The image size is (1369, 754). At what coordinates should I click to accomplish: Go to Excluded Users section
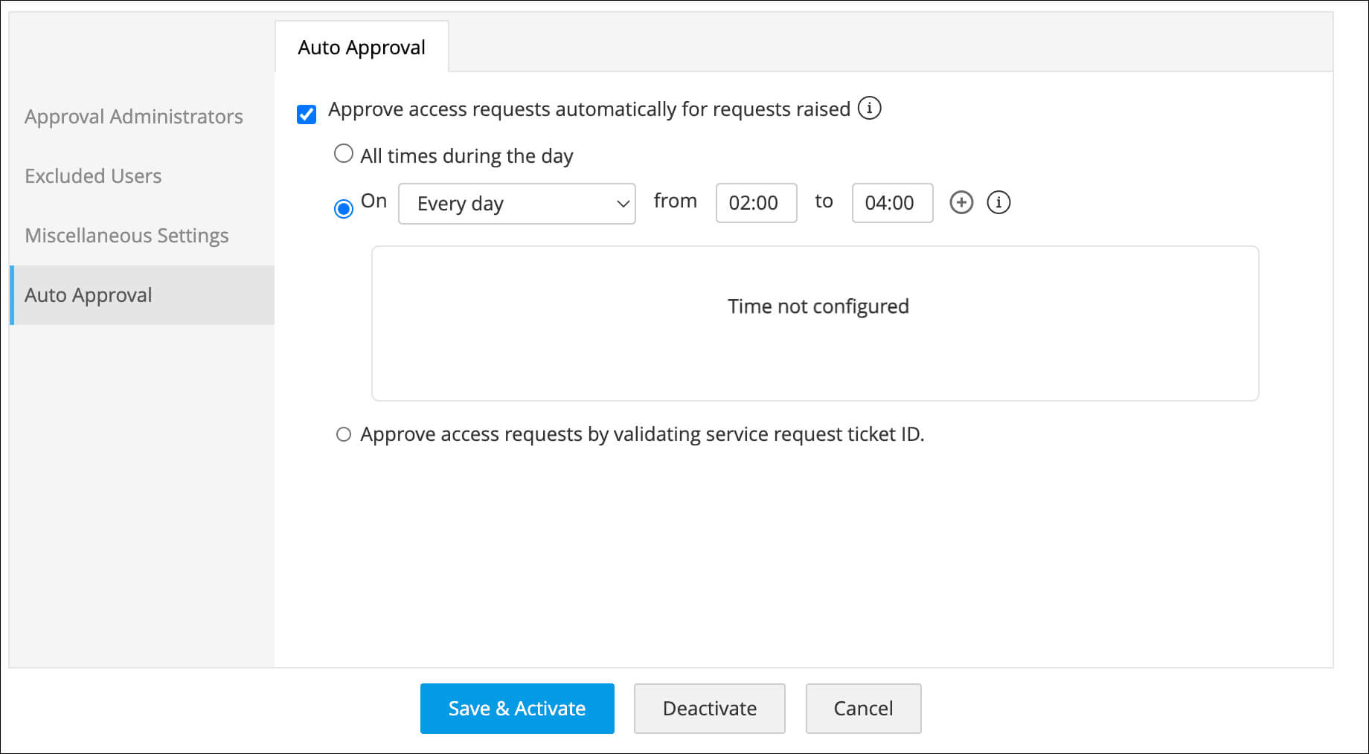click(x=93, y=176)
